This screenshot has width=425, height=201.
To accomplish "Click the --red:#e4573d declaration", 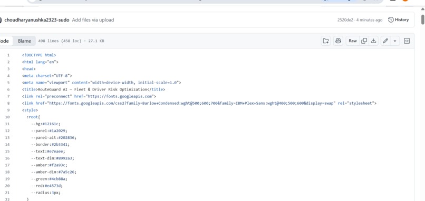I will click(x=47, y=186).
